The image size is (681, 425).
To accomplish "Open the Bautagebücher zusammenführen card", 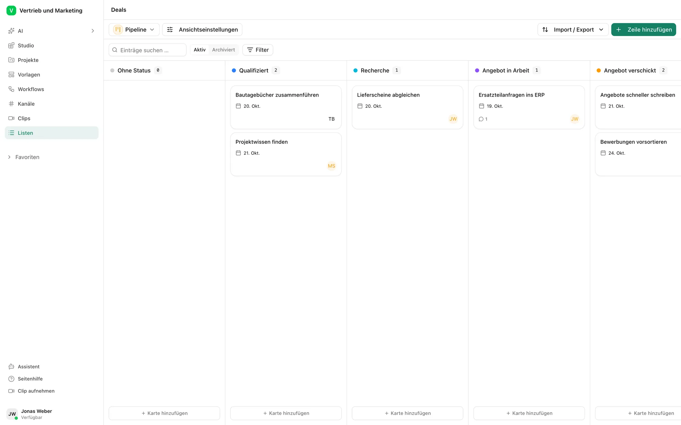I will pyautogui.click(x=286, y=107).
